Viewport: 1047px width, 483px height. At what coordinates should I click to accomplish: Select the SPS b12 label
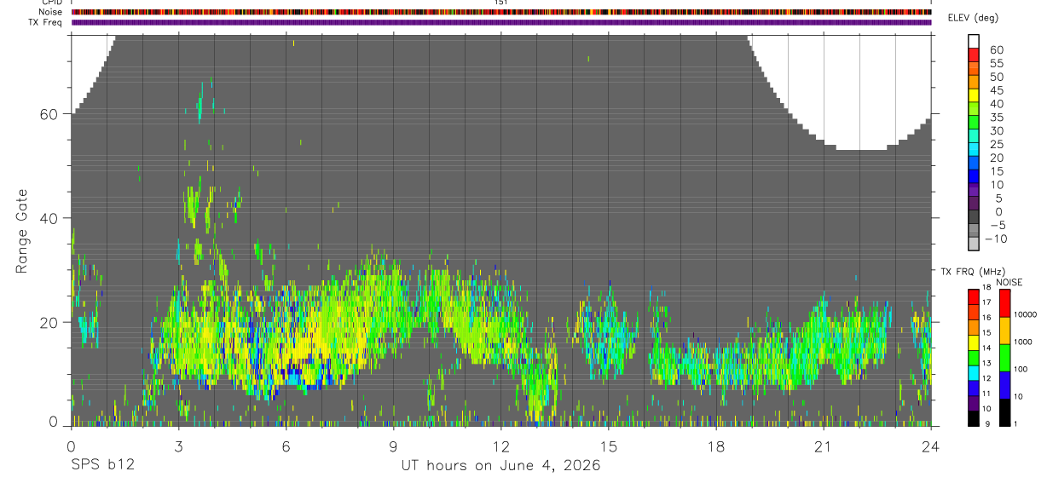tap(101, 466)
